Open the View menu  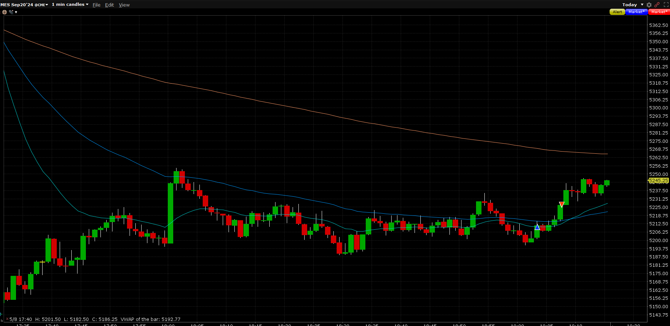(124, 5)
